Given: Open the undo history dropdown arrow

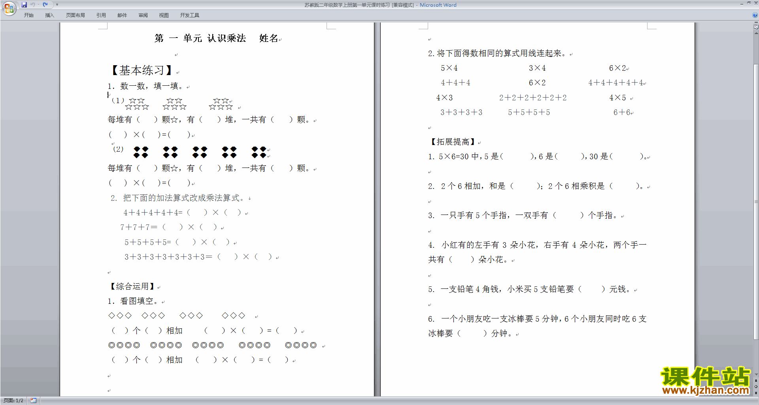Looking at the screenshot, I should pyautogui.click(x=38, y=5).
